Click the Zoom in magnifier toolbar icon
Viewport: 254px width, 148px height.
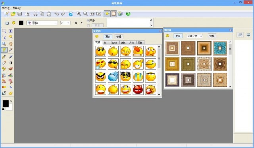[x=79, y=14]
